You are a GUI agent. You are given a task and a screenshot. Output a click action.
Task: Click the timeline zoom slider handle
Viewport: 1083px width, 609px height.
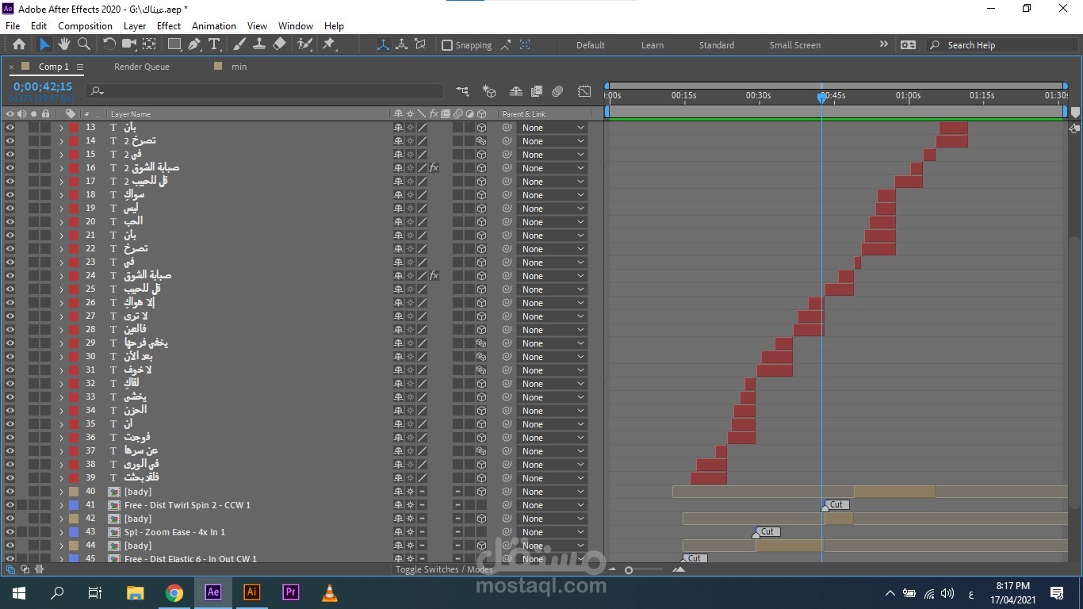tap(629, 569)
